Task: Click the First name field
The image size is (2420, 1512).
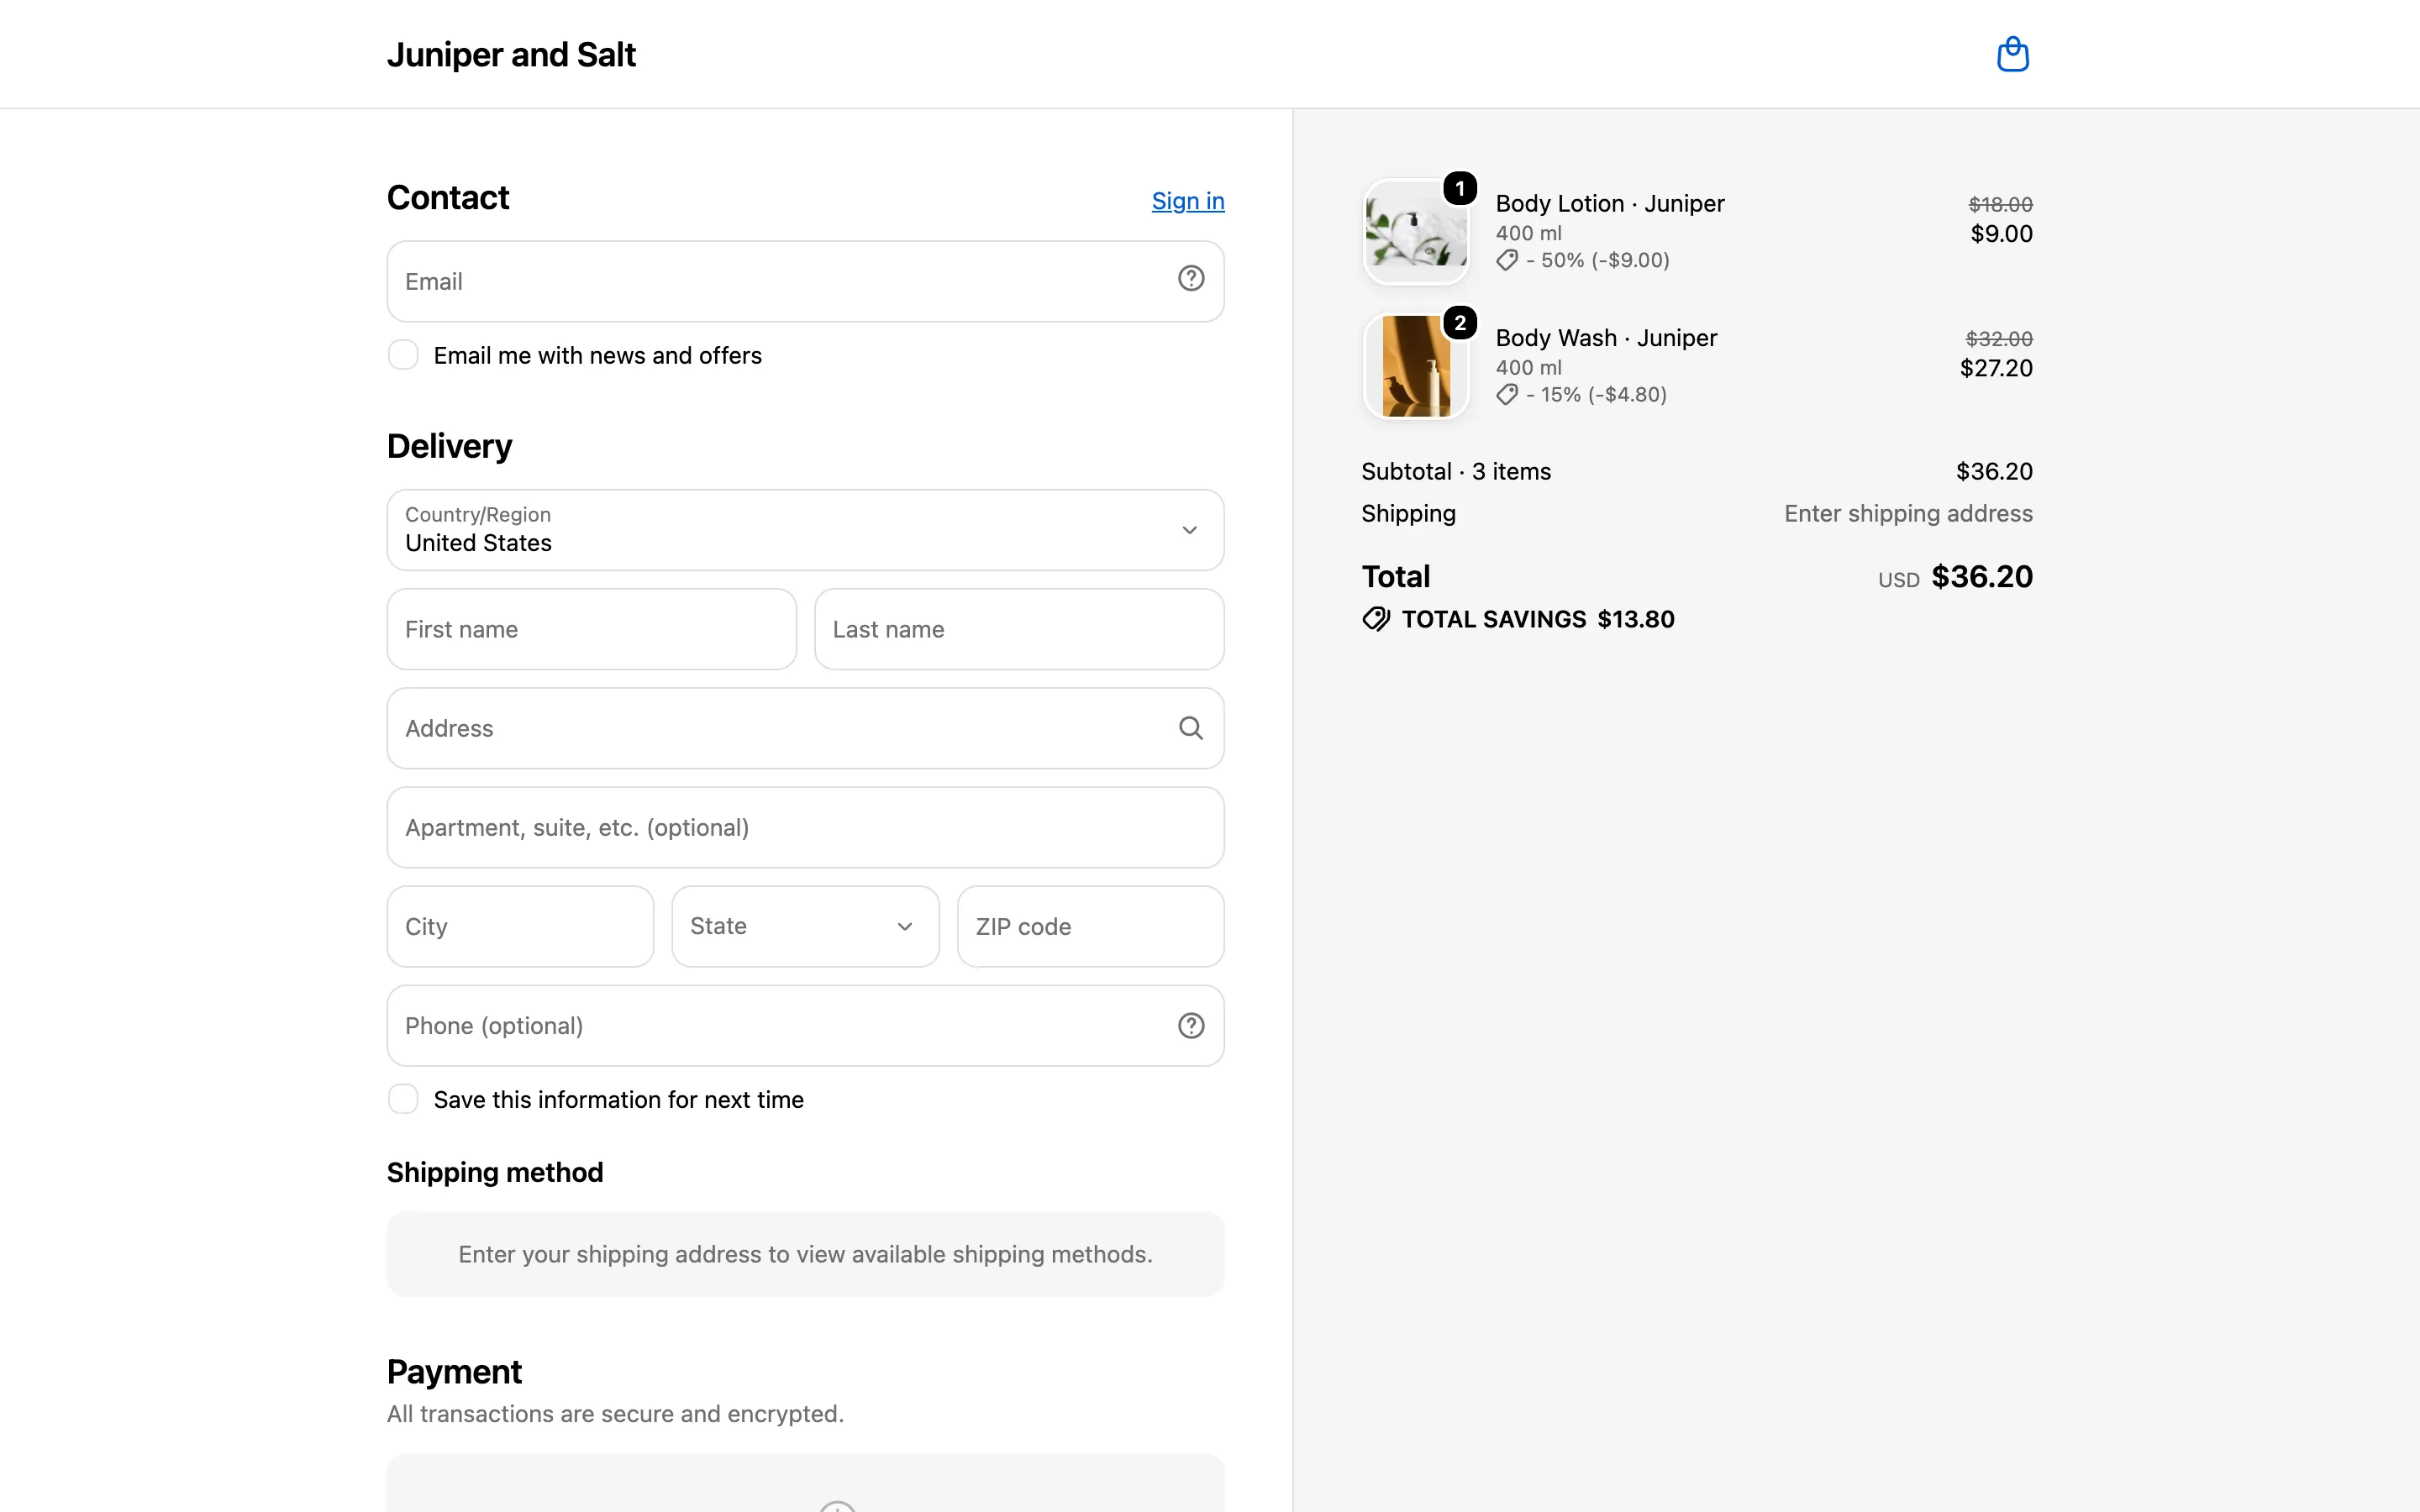Action: tap(591, 629)
